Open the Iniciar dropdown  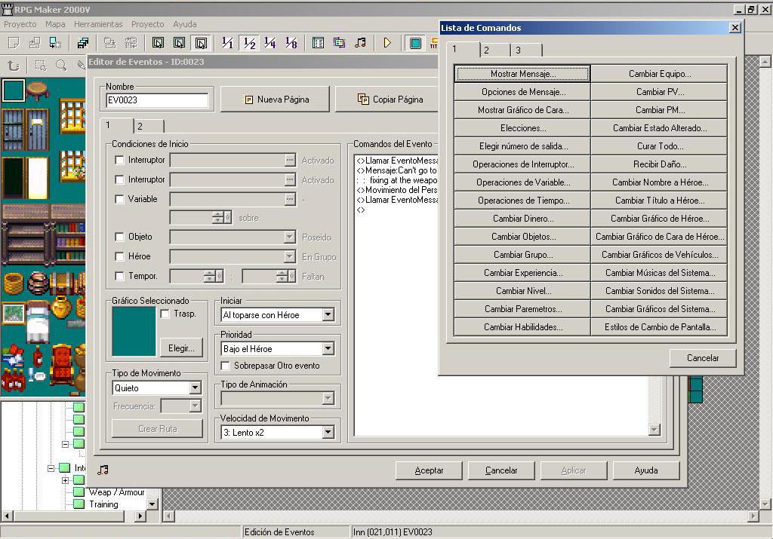pos(328,315)
